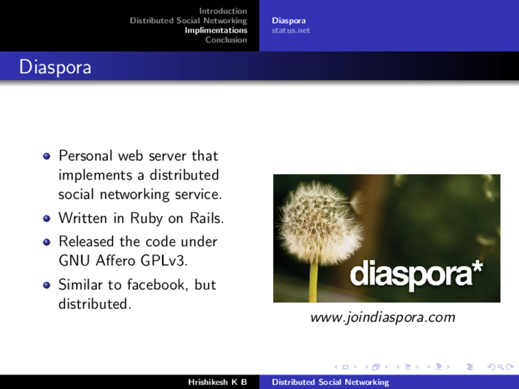
Task: Go to previous subsection arrow
Action: click(398, 367)
